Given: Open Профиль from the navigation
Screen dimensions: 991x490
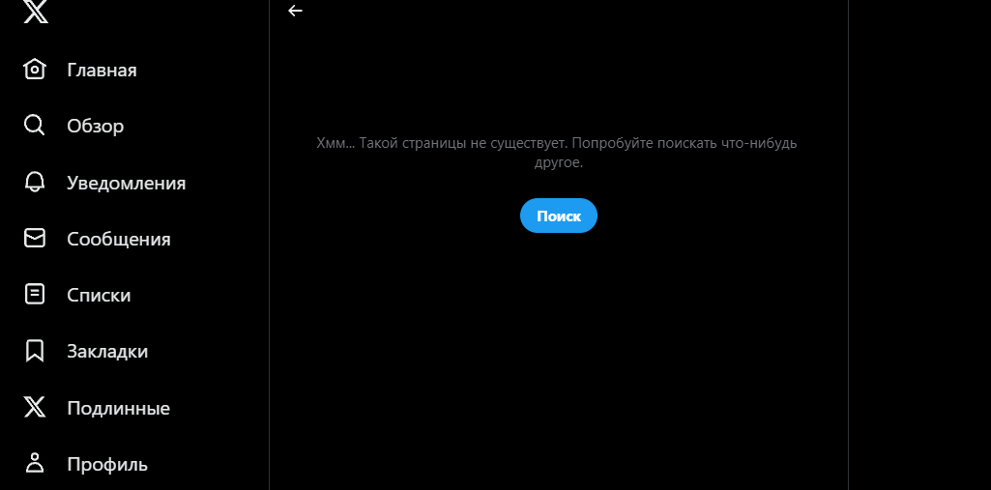Looking at the screenshot, I should (x=107, y=464).
